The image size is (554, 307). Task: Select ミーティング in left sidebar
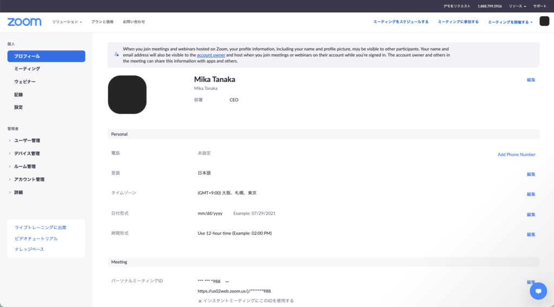tap(27, 69)
